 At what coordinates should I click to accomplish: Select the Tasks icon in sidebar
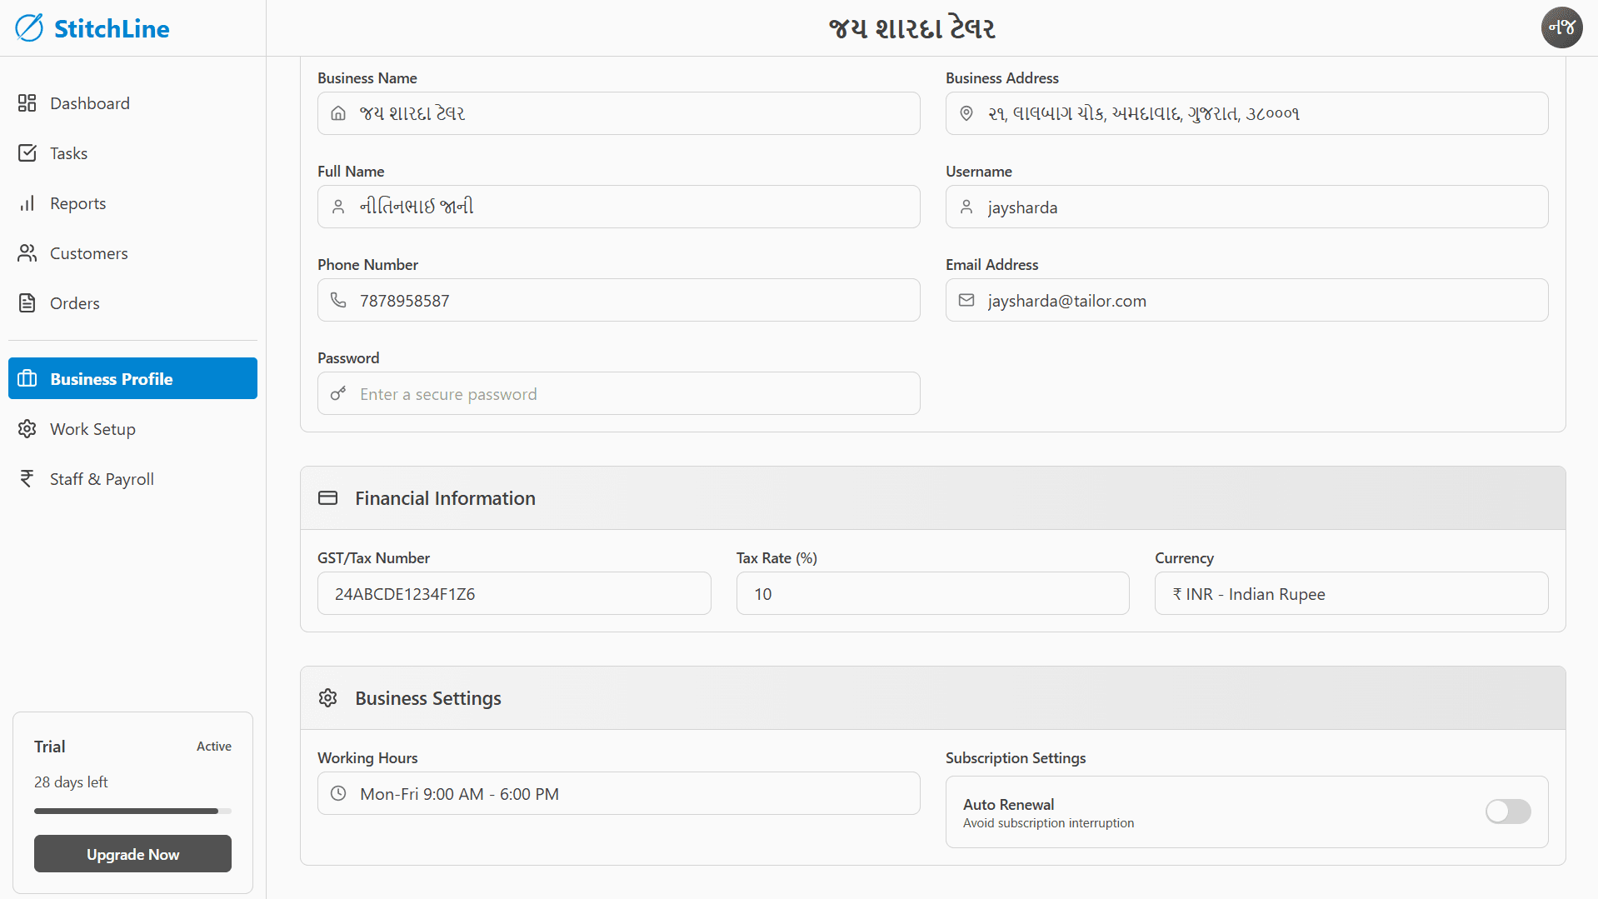coord(27,152)
